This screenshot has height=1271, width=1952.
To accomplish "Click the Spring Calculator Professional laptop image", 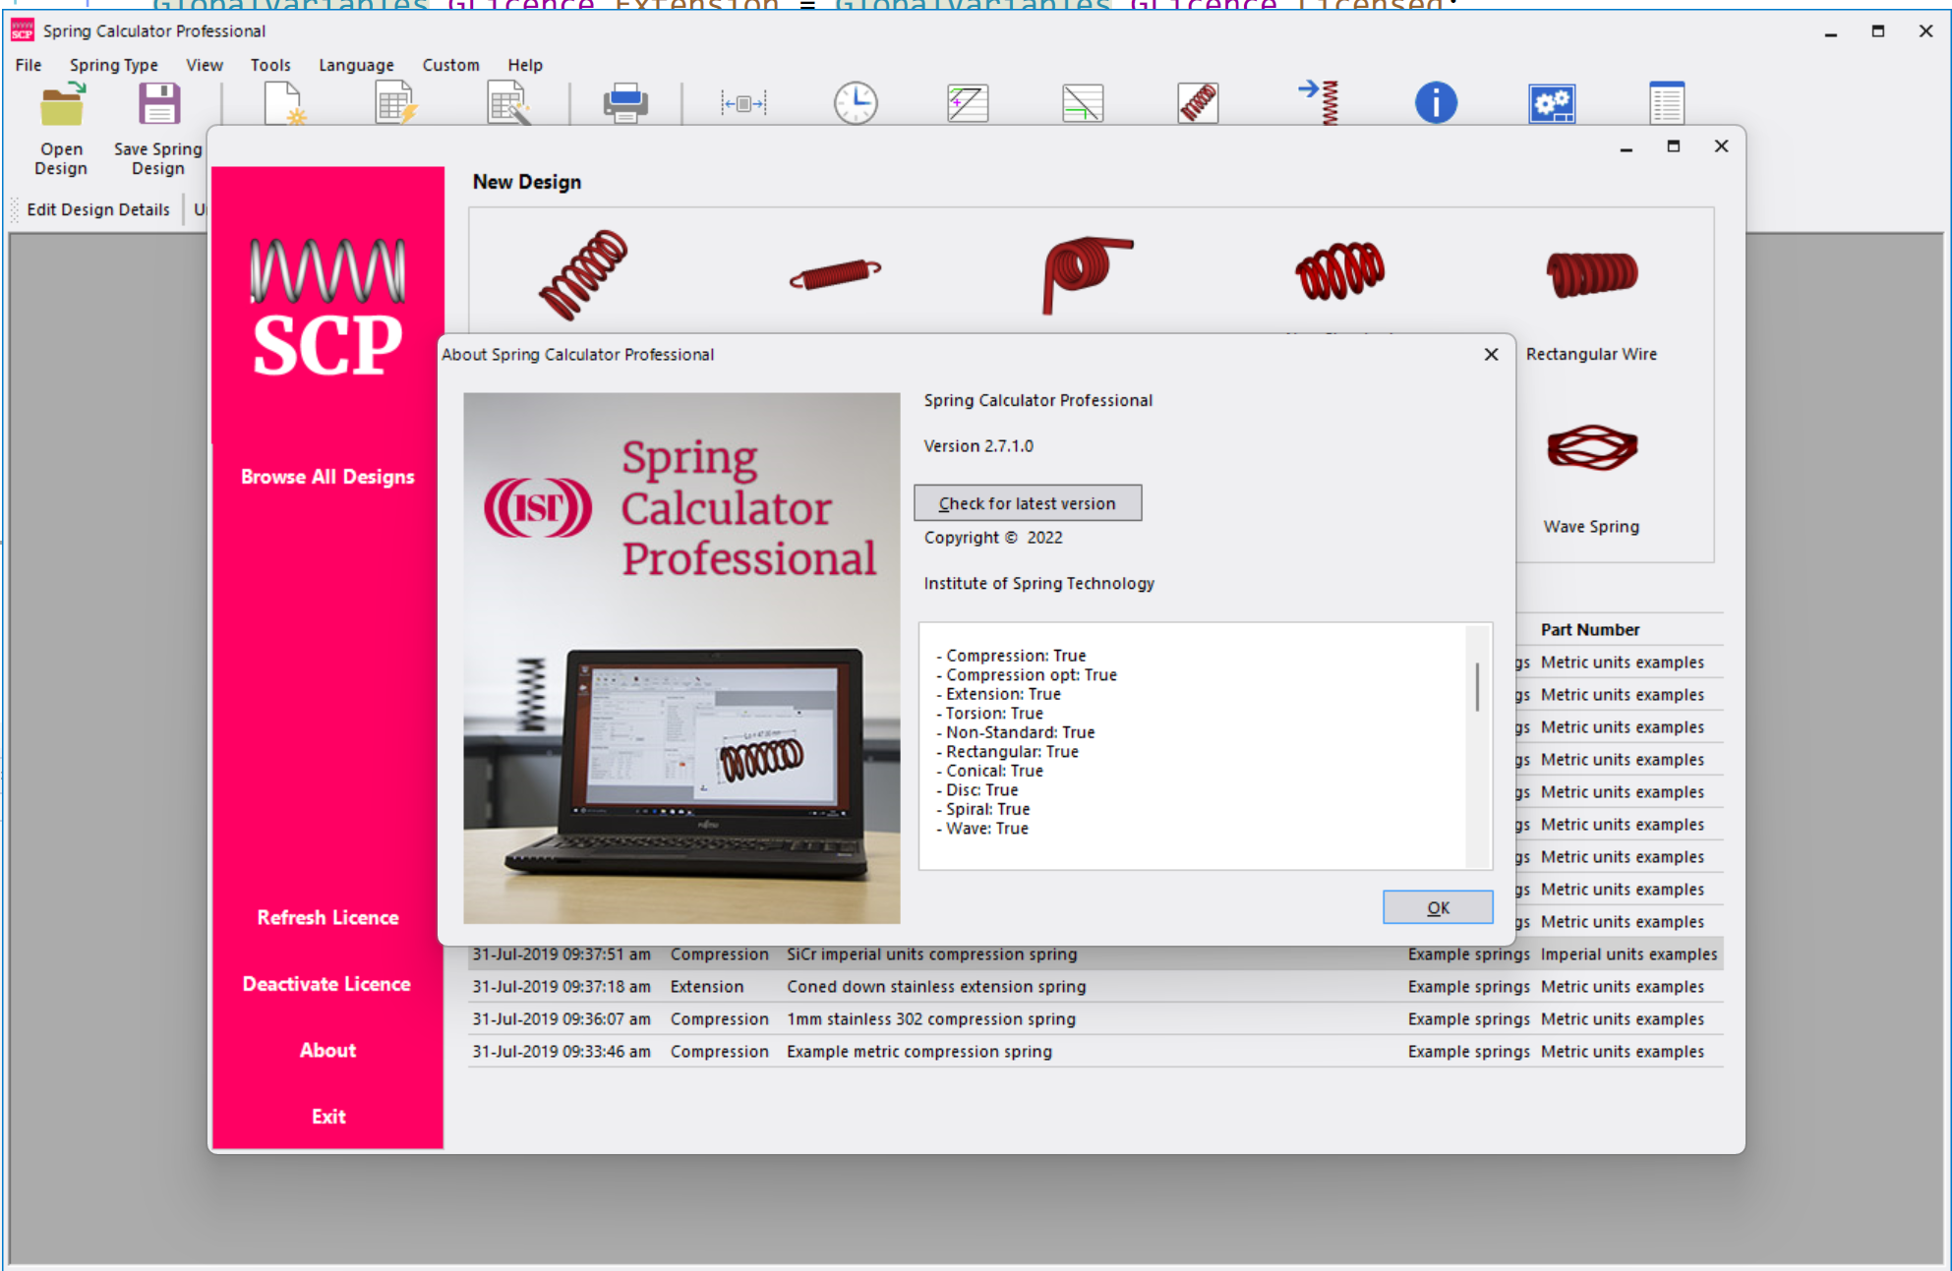I will [x=681, y=658].
